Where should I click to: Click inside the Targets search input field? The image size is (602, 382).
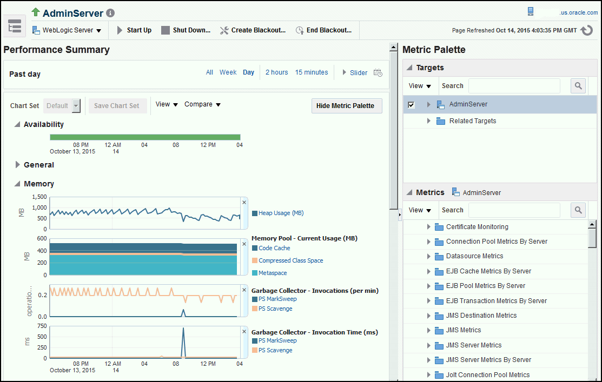pos(514,85)
